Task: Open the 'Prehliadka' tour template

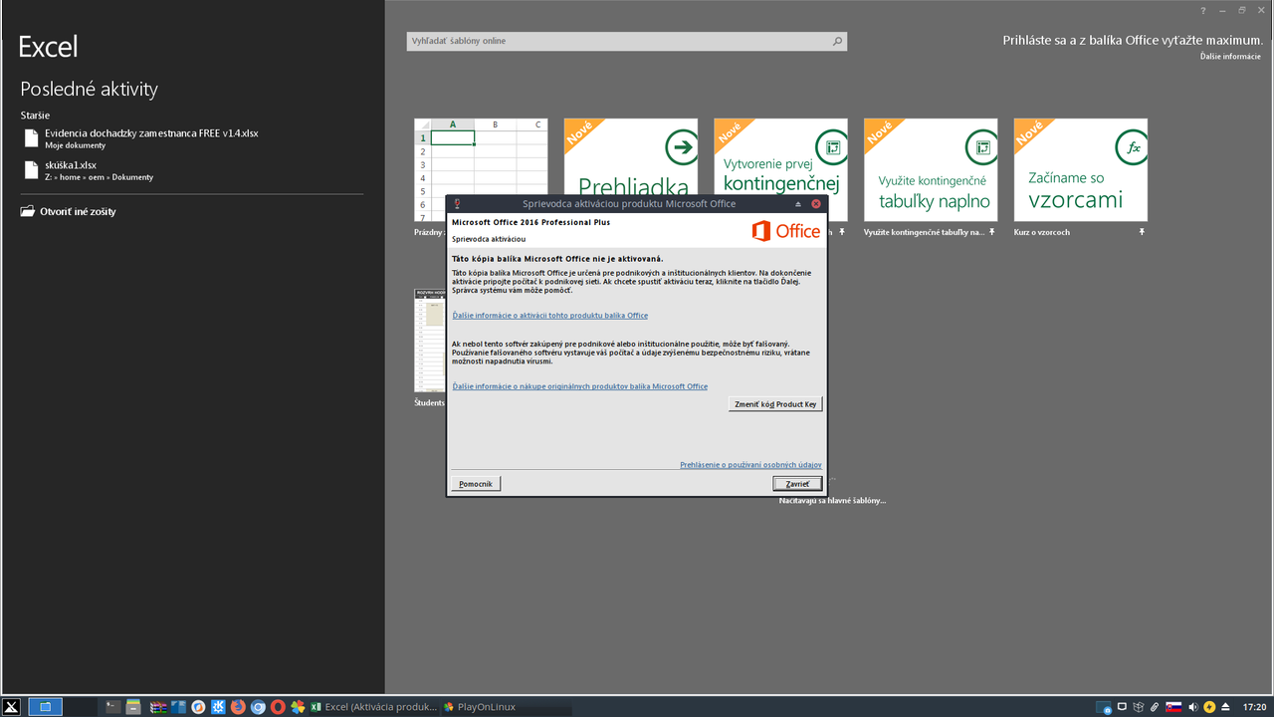Action: point(630,156)
